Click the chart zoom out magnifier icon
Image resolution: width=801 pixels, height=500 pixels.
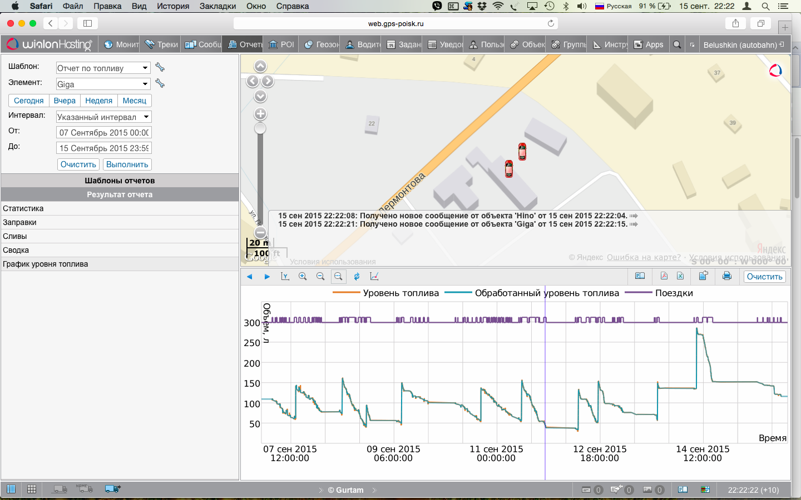point(320,276)
